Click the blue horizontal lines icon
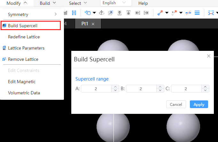 197,13
